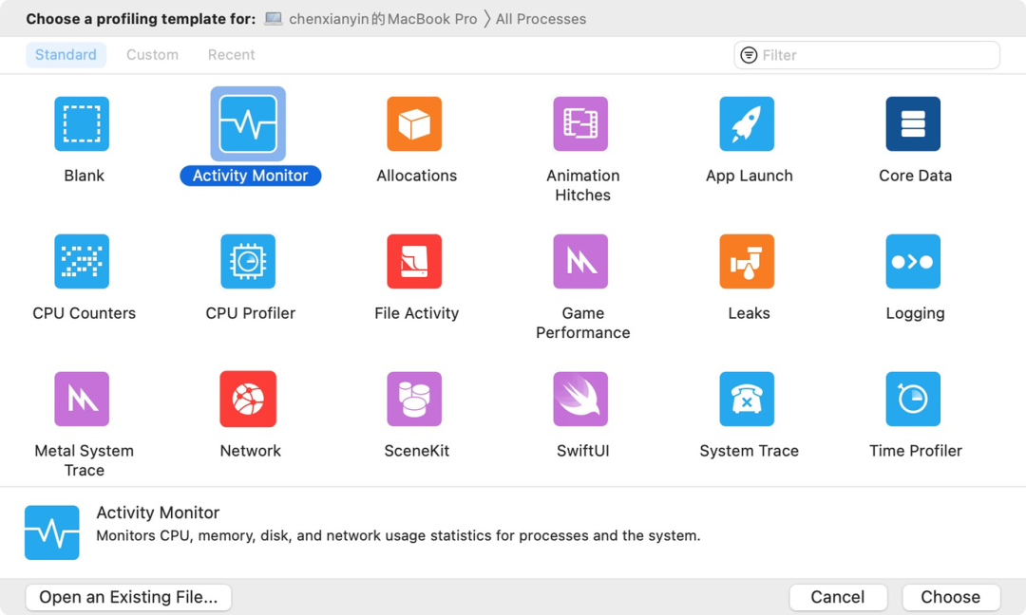This screenshot has width=1026, height=615.
Task: Select the SwiftUI template icon
Action: click(x=580, y=400)
